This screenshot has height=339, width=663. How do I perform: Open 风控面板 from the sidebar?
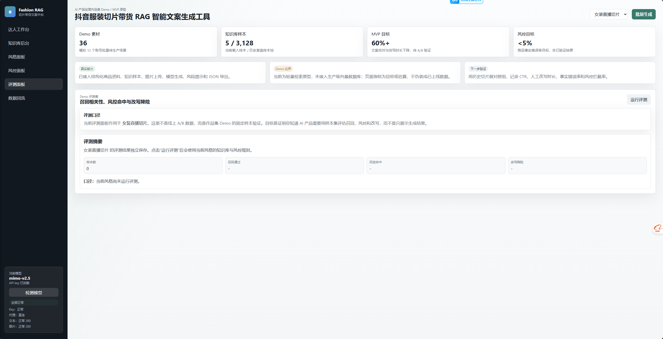point(34,70)
